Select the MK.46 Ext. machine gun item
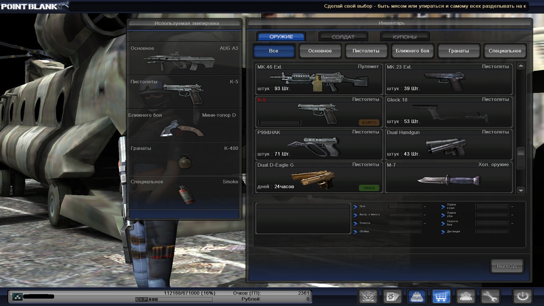Image resolution: width=544 pixels, height=306 pixels. pyautogui.click(x=319, y=79)
